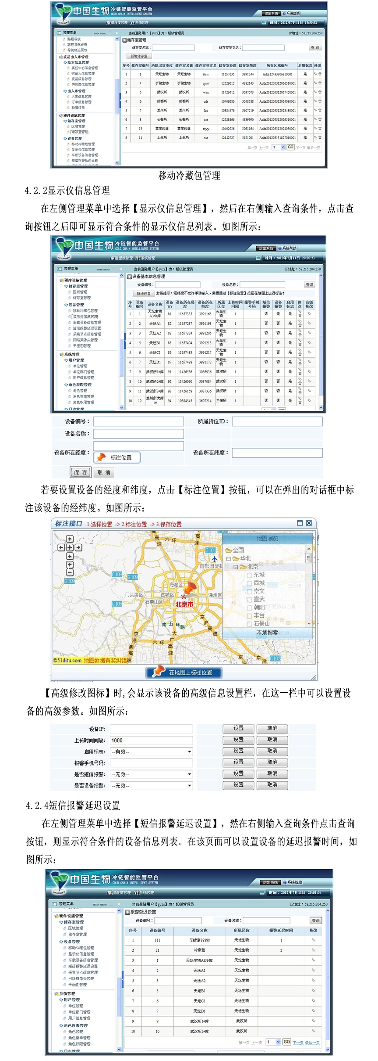Click the 在地图上标注位置 button

pyautogui.click(x=184, y=672)
